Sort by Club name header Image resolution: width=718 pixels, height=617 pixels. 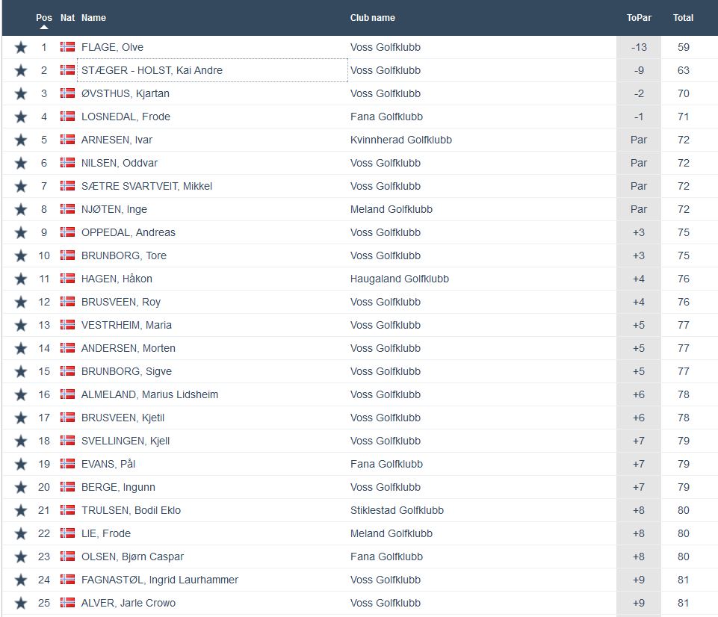372,17
